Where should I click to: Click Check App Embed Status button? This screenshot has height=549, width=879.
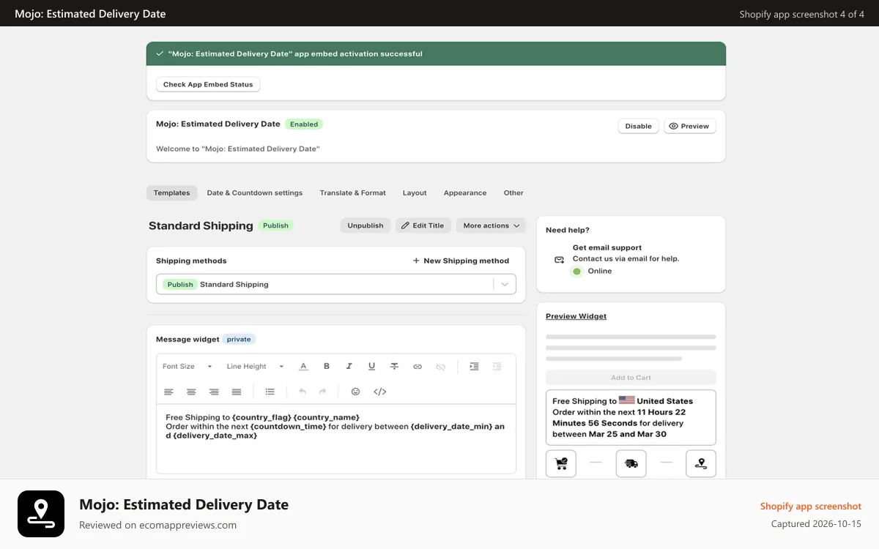(208, 84)
